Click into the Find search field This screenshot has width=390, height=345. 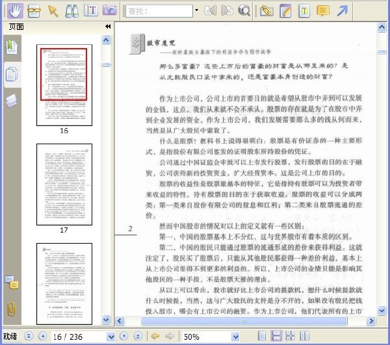159,11
